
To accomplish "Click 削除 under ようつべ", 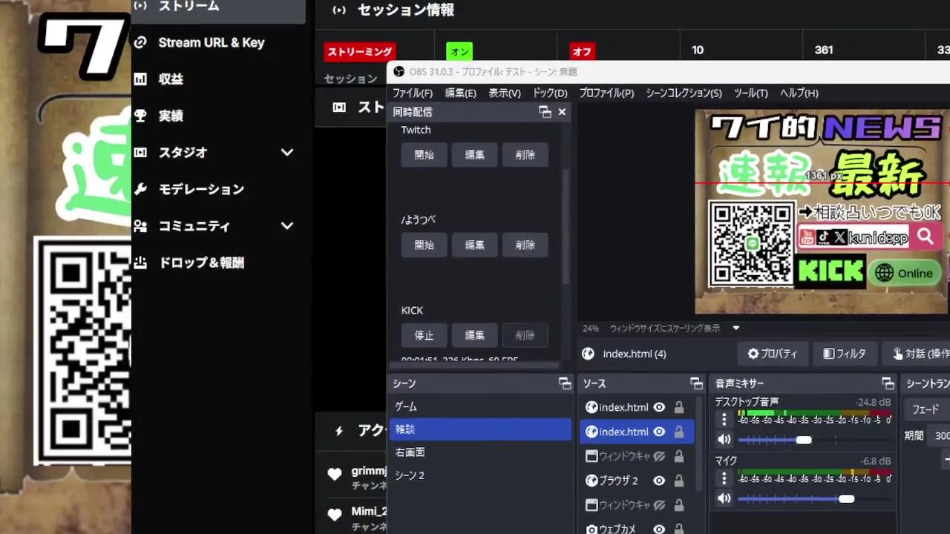I will pyautogui.click(x=525, y=245).
